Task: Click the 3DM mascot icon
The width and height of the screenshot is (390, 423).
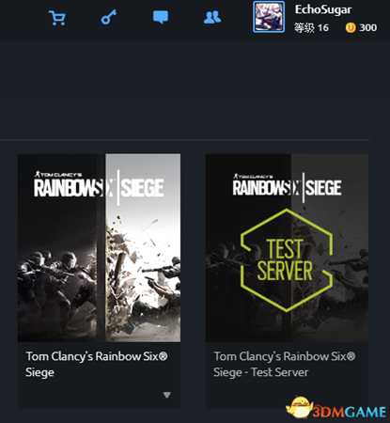Action: click(x=300, y=407)
